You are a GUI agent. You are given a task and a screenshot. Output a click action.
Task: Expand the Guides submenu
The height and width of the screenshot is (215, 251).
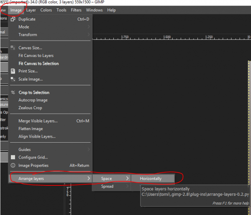[x=50, y=149]
